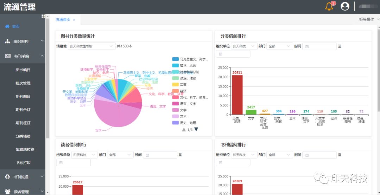This screenshot has height=195, width=380.
Task: Toggle 语言、文字 legend entry
Action: (184, 104)
